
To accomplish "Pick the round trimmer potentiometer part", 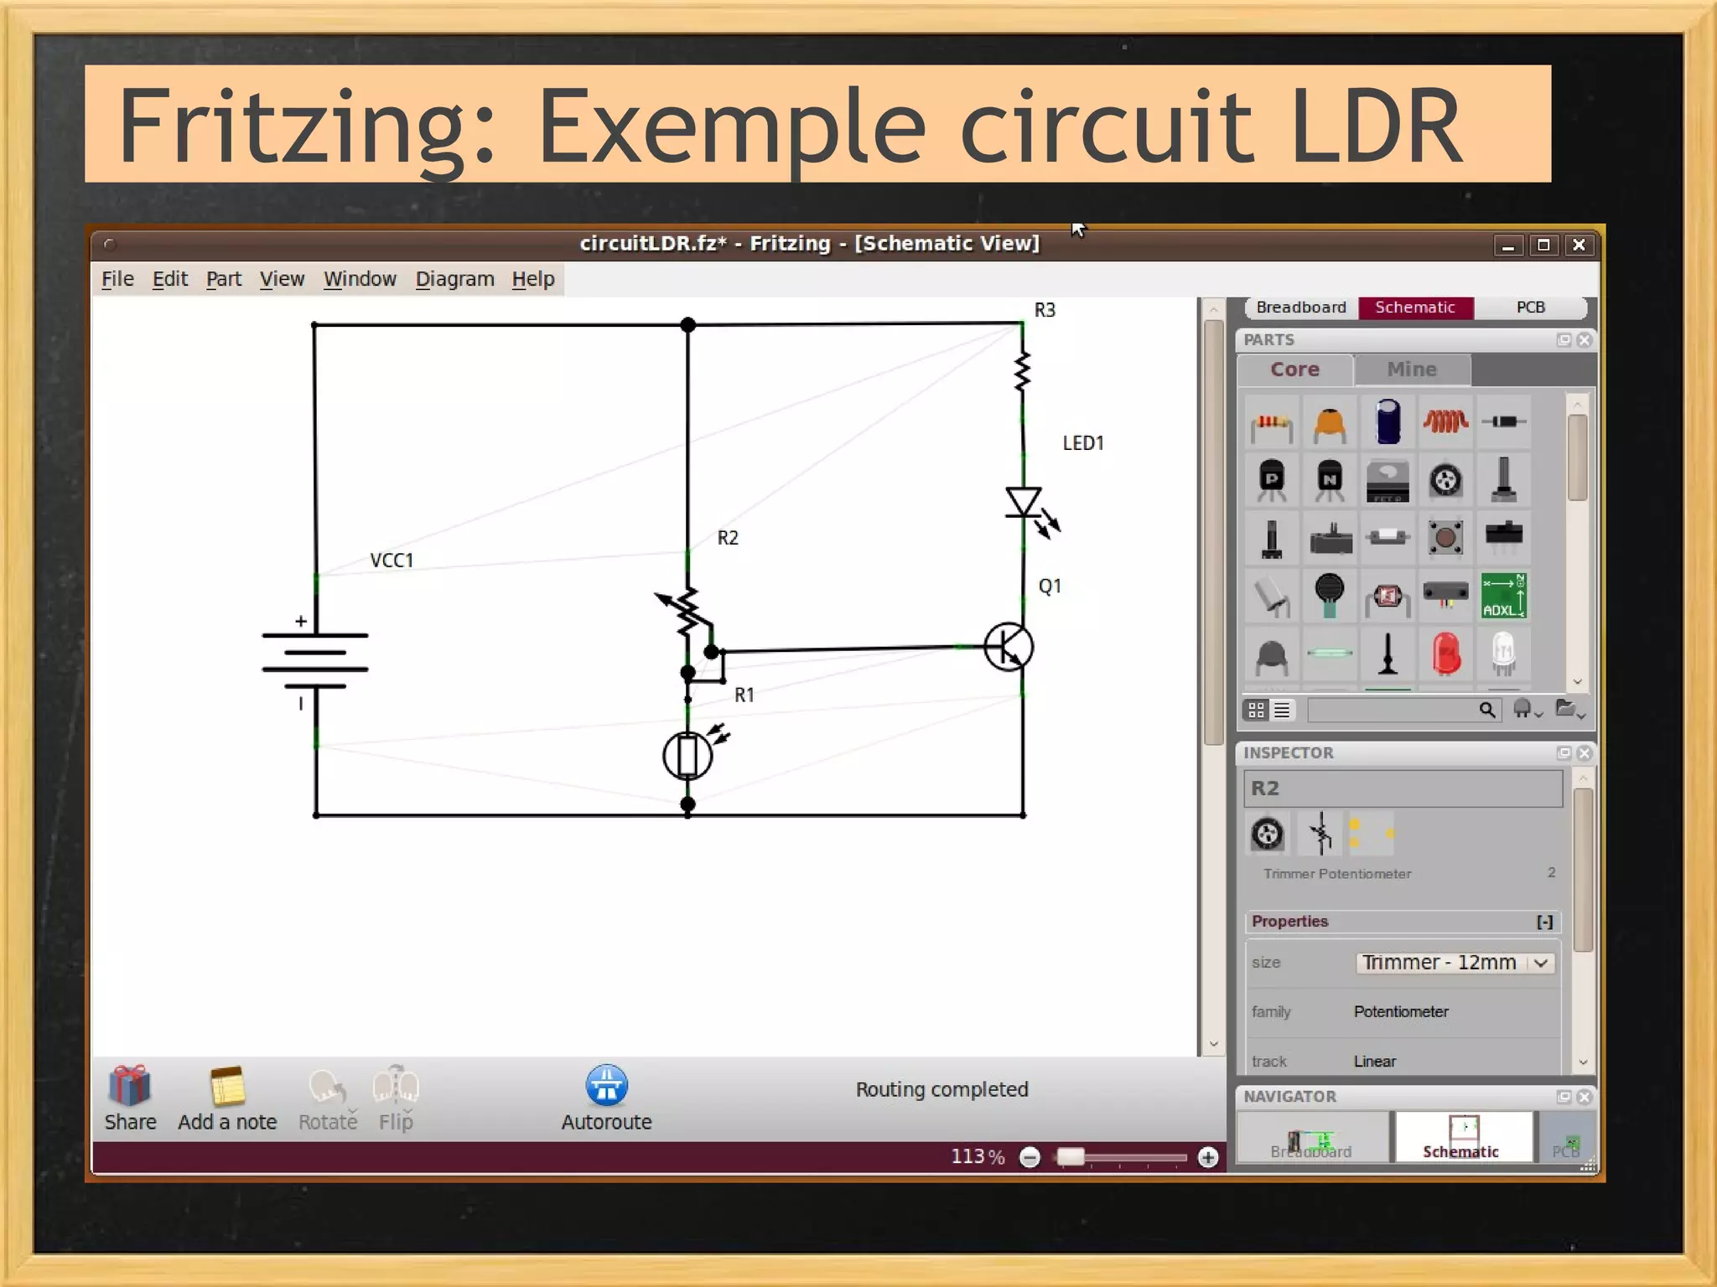I will pos(1445,480).
